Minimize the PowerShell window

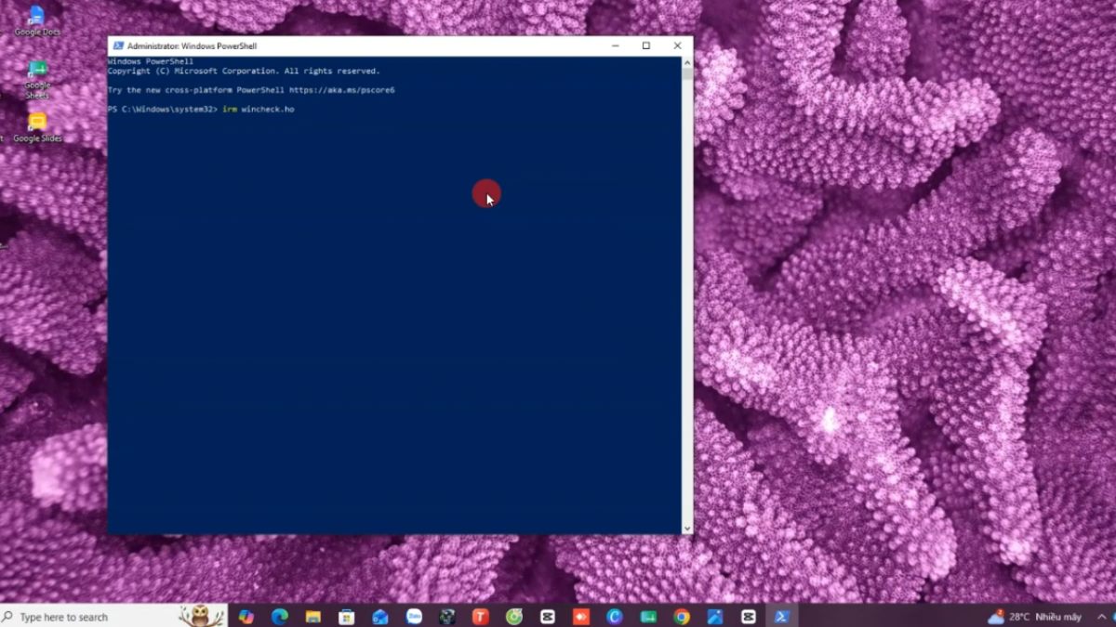click(616, 46)
